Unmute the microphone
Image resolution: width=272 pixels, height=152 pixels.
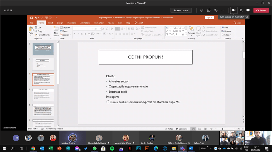click(241, 10)
